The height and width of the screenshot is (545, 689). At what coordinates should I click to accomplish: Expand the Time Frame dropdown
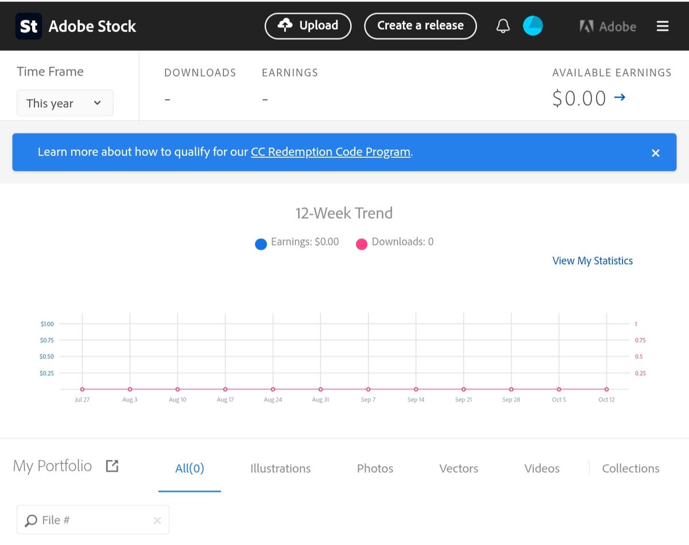[65, 103]
